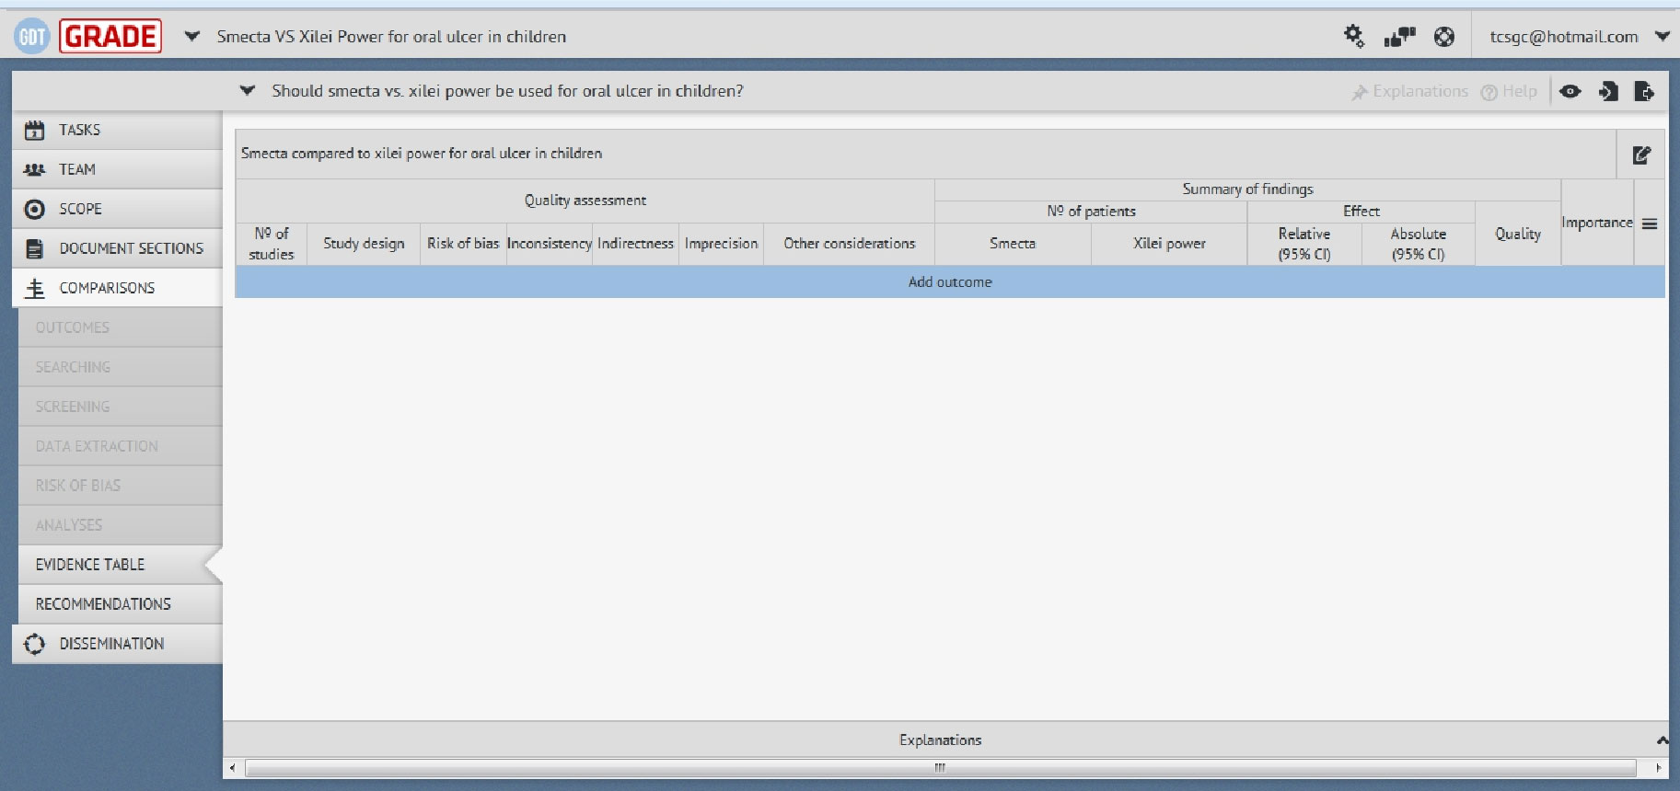Click the 'Study design' column header
The width and height of the screenshot is (1680, 791).
364,244
